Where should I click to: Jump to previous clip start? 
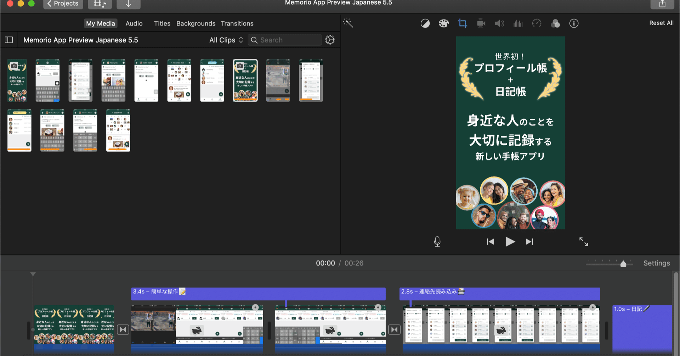point(491,242)
